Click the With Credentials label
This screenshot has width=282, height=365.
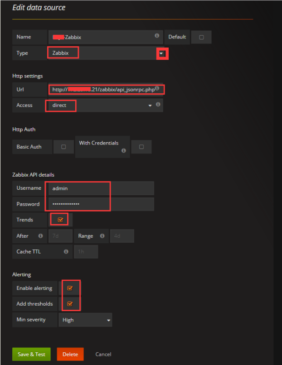click(98, 143)
